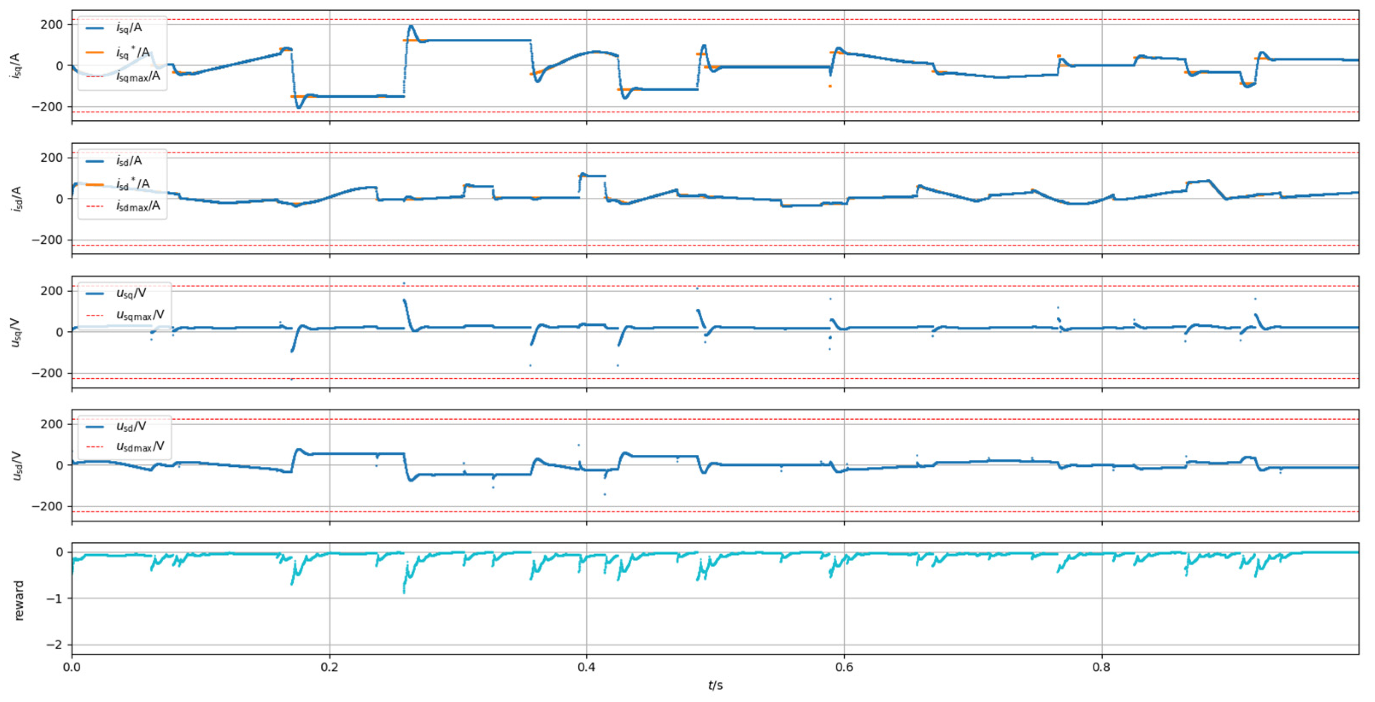Viewport: 1375px width, 702px height.
Task: Click the u_sdmax/V legend label
Action: (141, 447)
